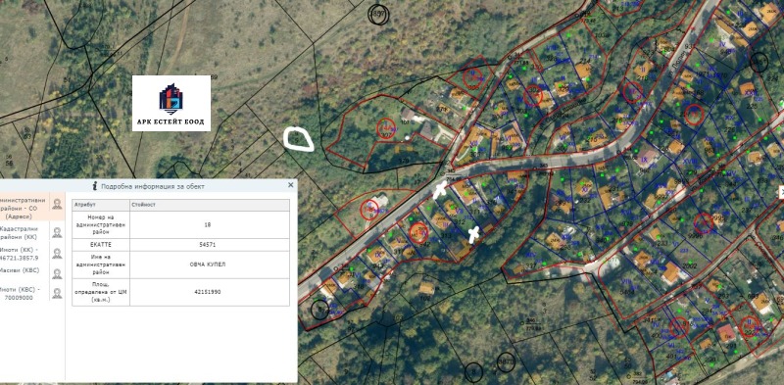The image size is (784, 385).
Task: Click the Атрибут column header
Action: pos(101,205)
